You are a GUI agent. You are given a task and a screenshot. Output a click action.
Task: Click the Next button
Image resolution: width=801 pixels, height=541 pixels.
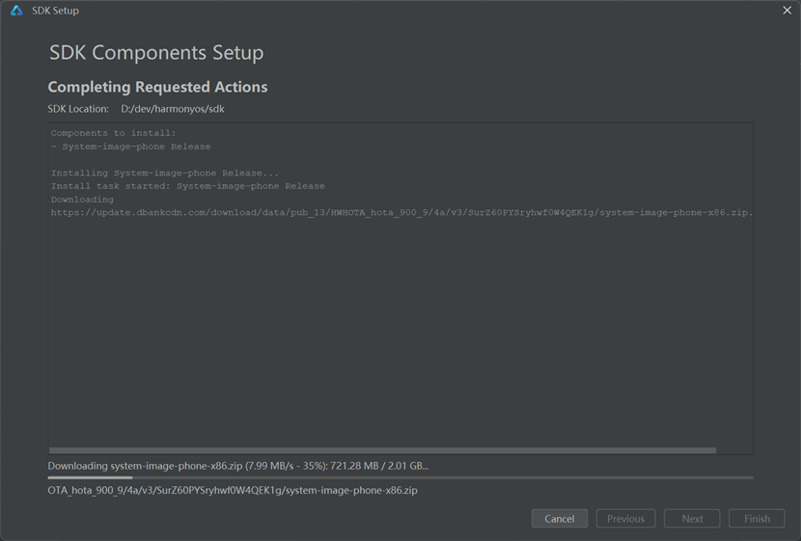[x=692, y=519]
